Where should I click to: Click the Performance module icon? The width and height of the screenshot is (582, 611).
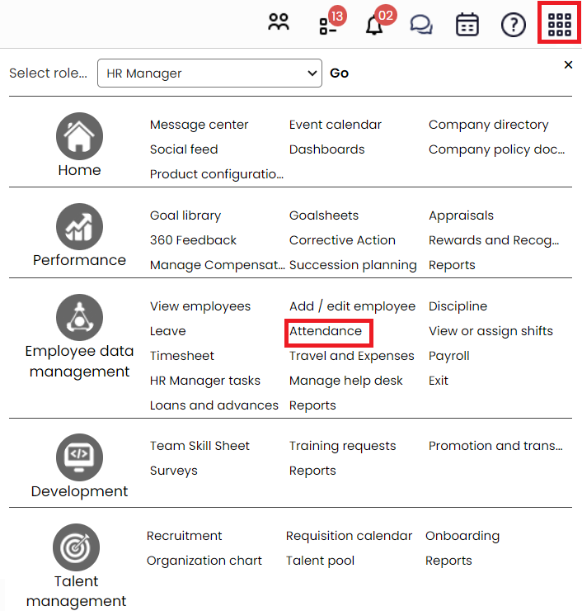(79, 227)
